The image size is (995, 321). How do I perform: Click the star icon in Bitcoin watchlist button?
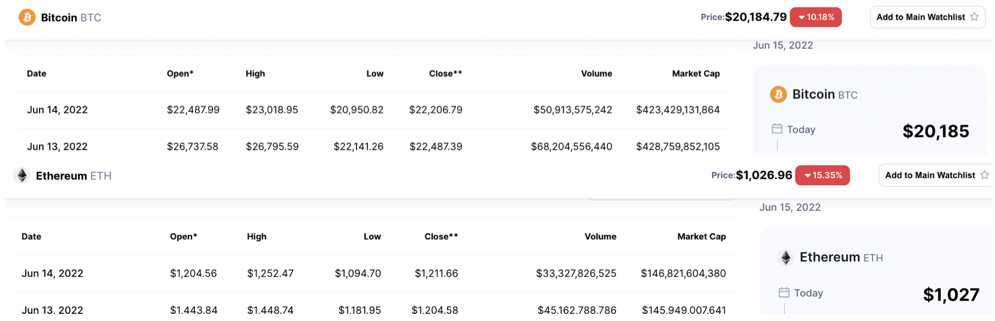[x=974, y=17]
